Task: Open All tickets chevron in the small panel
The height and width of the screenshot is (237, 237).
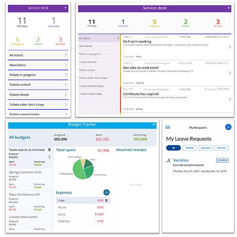Action: point(66,55)
